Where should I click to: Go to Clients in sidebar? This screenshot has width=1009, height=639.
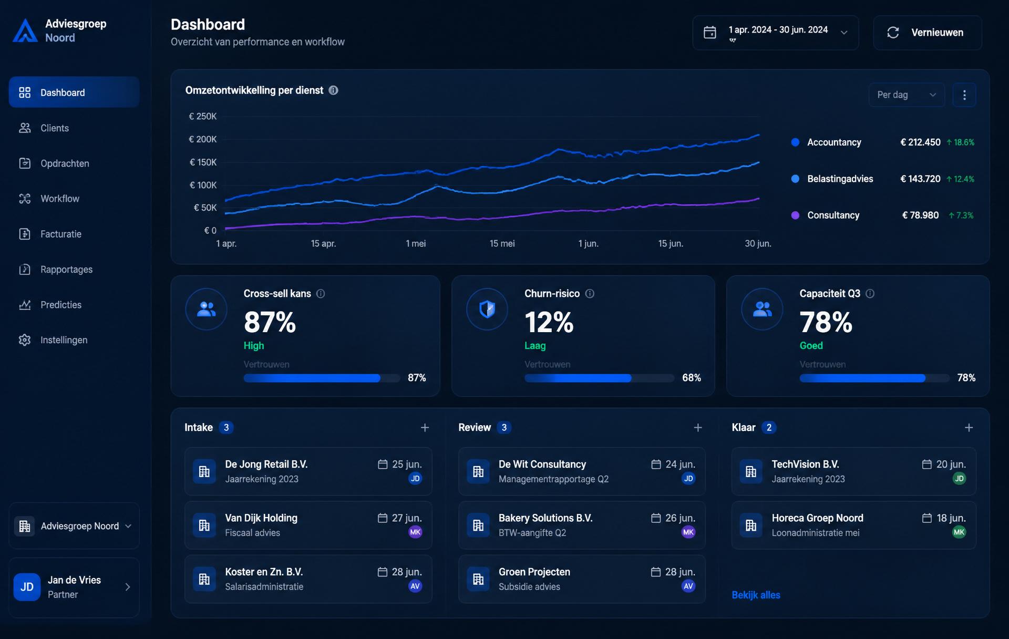(74, 128)
